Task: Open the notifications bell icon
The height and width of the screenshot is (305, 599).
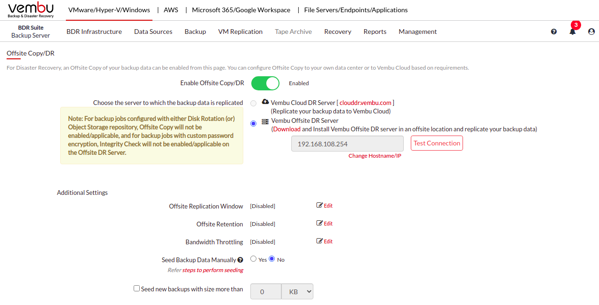Action: click(x=573, y=32)
